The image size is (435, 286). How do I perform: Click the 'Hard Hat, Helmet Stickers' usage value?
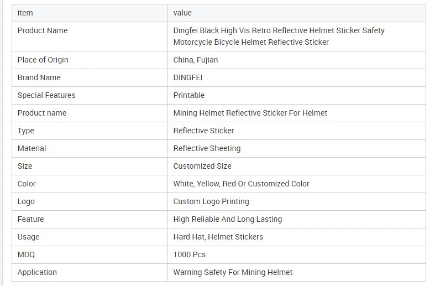(x=218, y=237)
